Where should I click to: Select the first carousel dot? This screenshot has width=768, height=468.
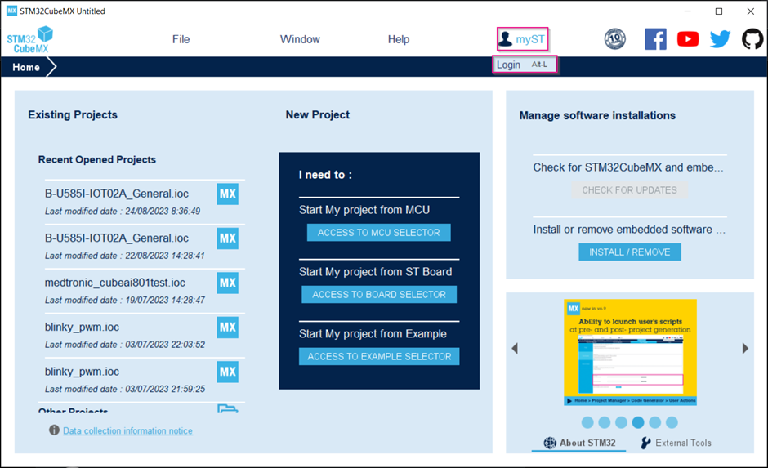coord(587,422)
